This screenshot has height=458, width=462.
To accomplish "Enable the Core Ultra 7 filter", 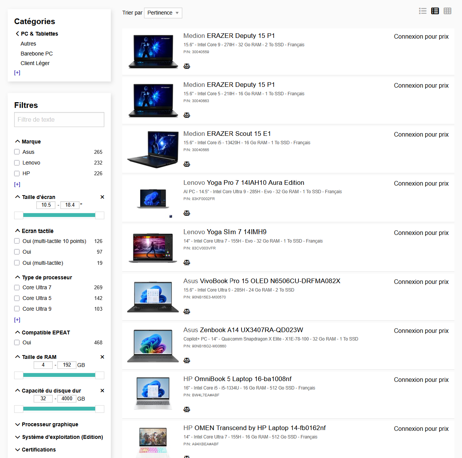I will pos(17,287).
